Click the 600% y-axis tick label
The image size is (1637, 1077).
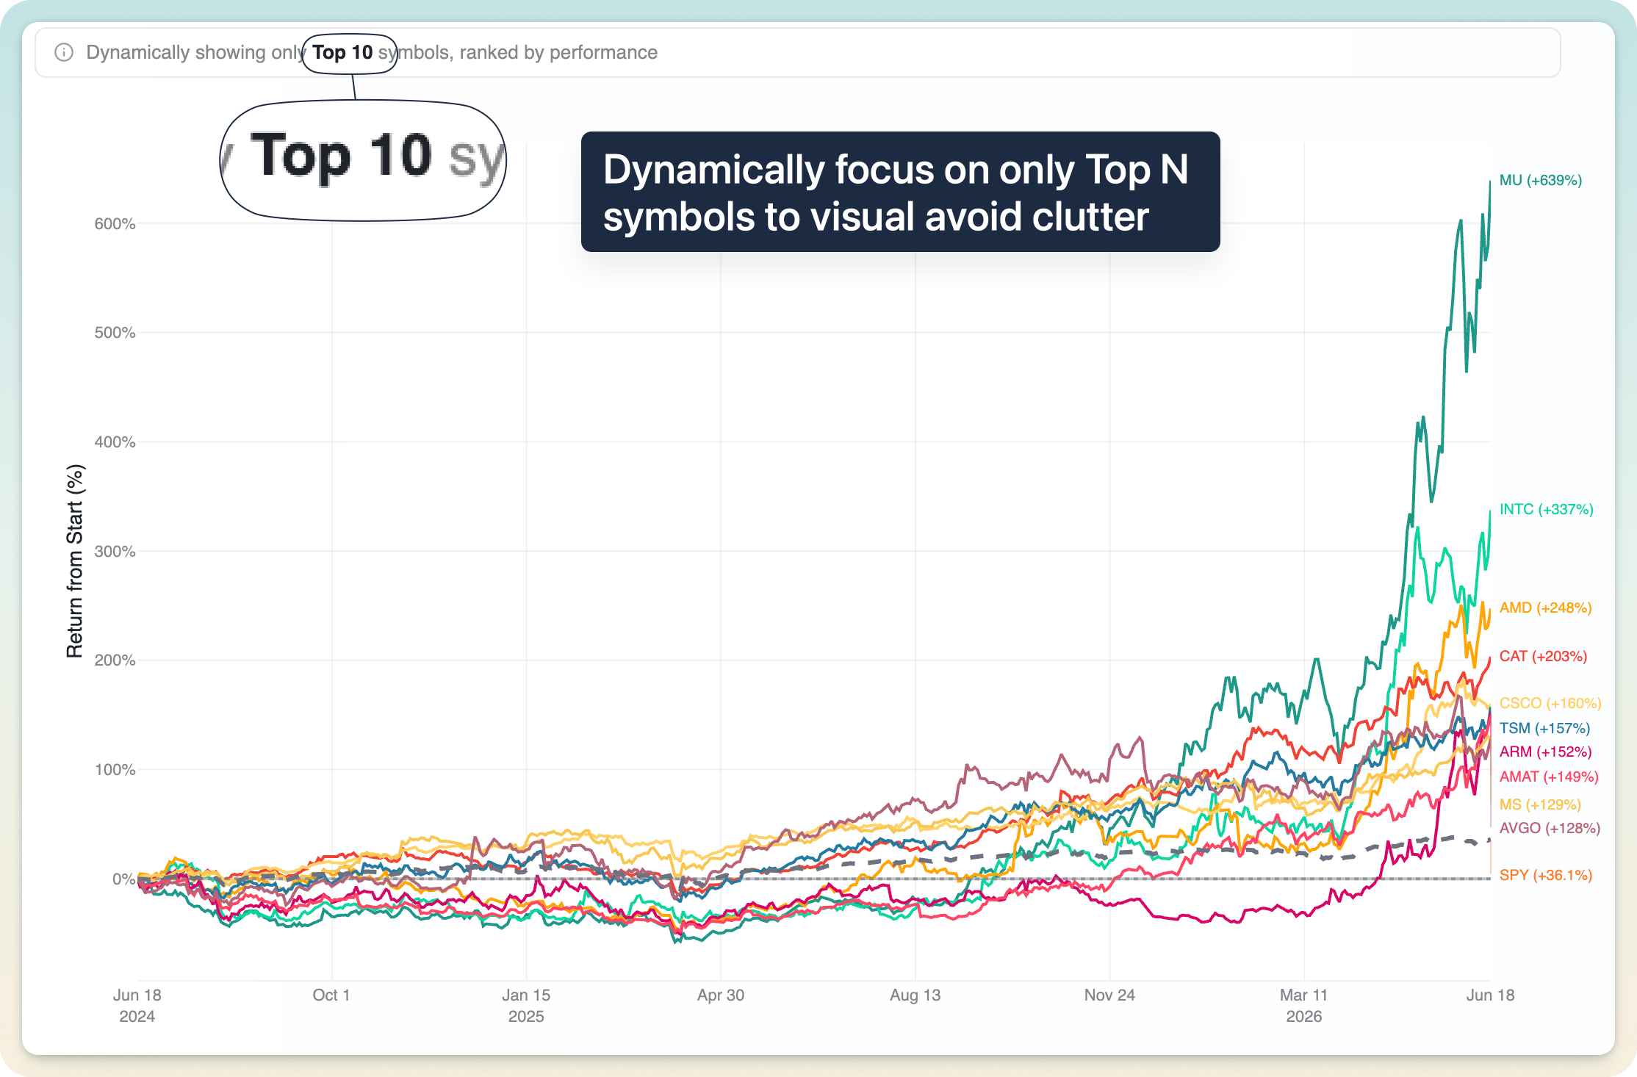(x=115, y=224)
